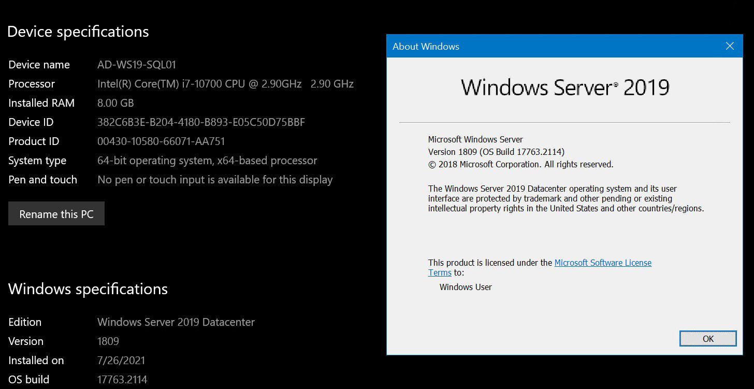Select the Version value 1809 in settings

108,341
